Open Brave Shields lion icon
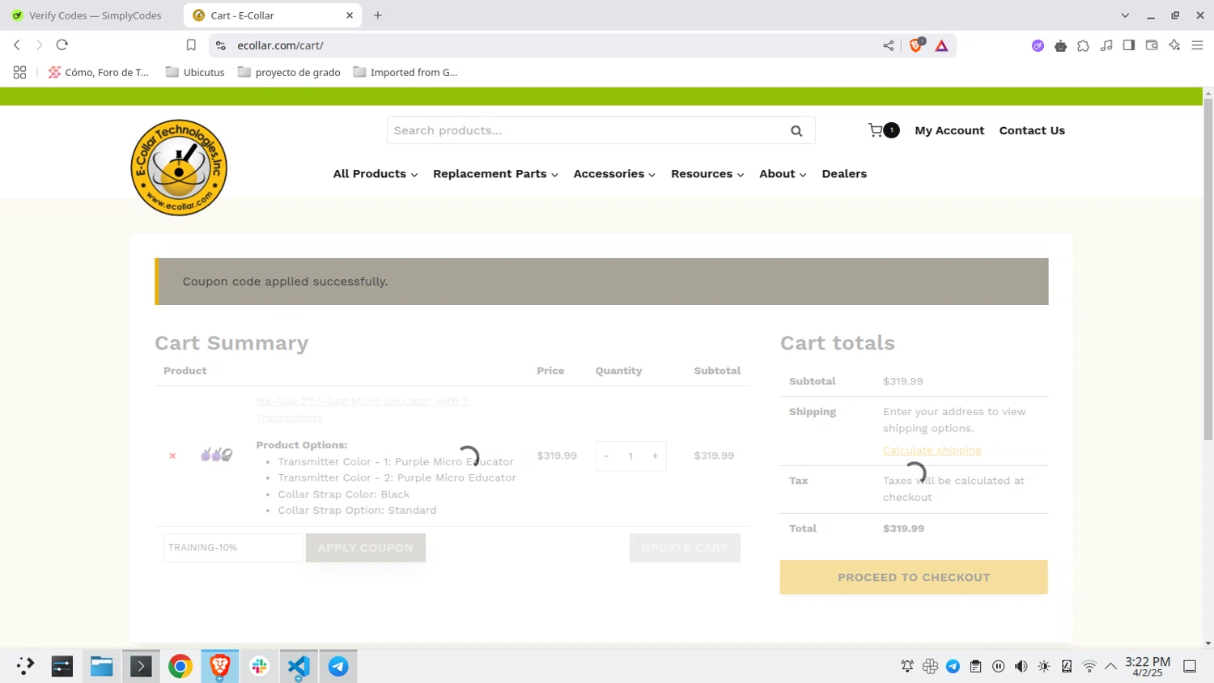This screenshot has height=683, width=1214. [x=916, y=45]
